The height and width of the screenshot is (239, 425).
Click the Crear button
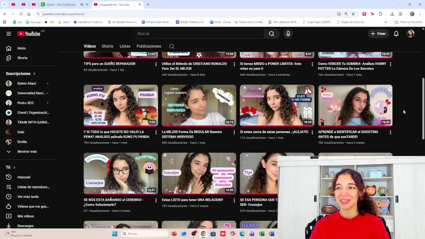[378, 34]
